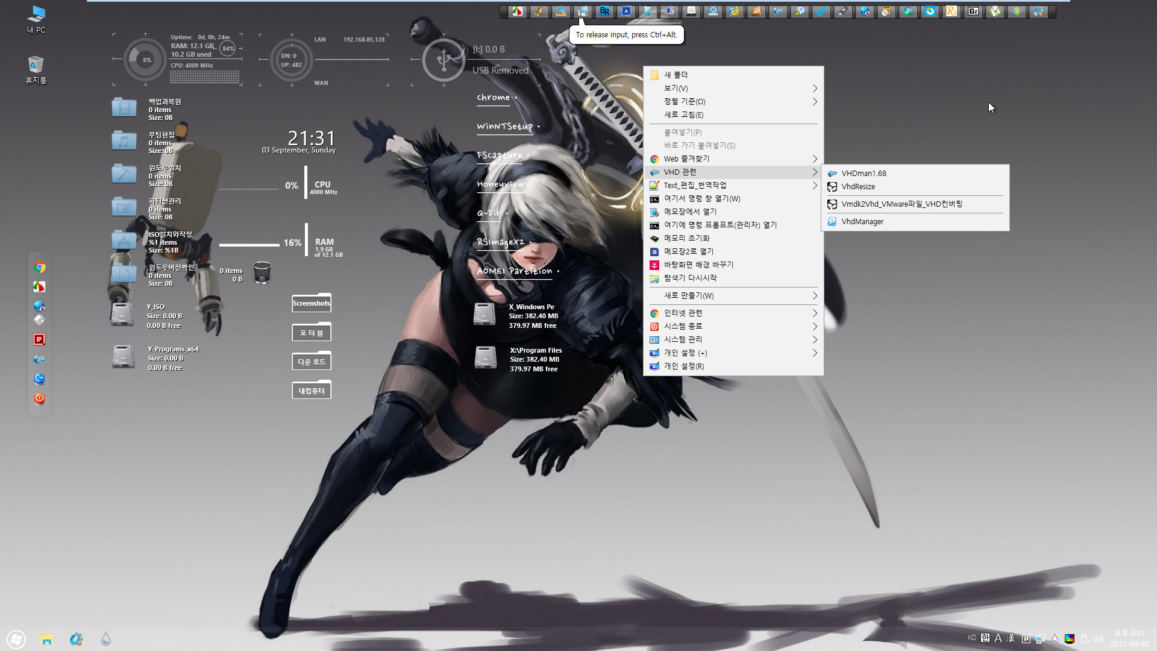Viewport: 1157px width, 651px height.
Task: Click 메모장에서 열기 menu entry
Action: point(733,212)
